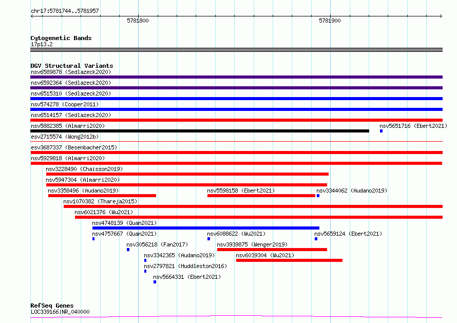Viewport: 457px width, 323px height.
Task: Click the nsv6589878 (Sedlazeck2020) variant label
Action: point(71,72)
